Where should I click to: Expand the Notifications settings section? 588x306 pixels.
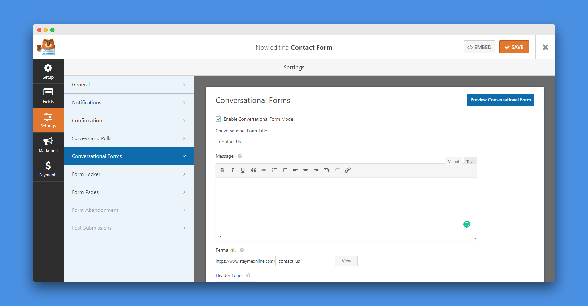129,102
